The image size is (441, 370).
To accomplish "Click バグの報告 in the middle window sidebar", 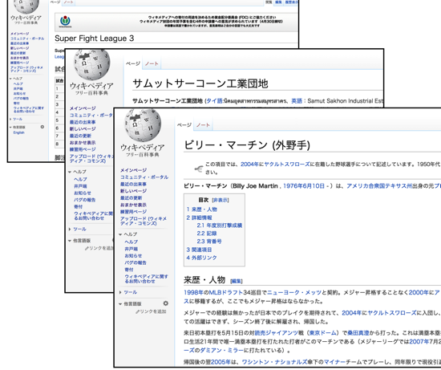I will (x=85, y=200).
